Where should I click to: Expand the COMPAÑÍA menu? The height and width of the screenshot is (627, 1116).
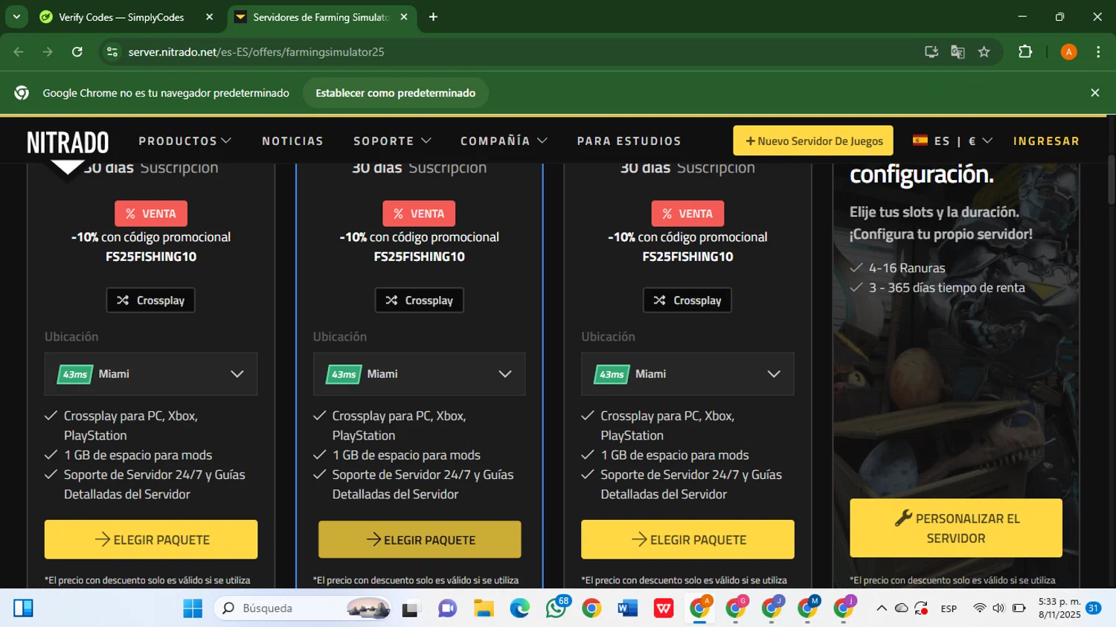(504, 141)
